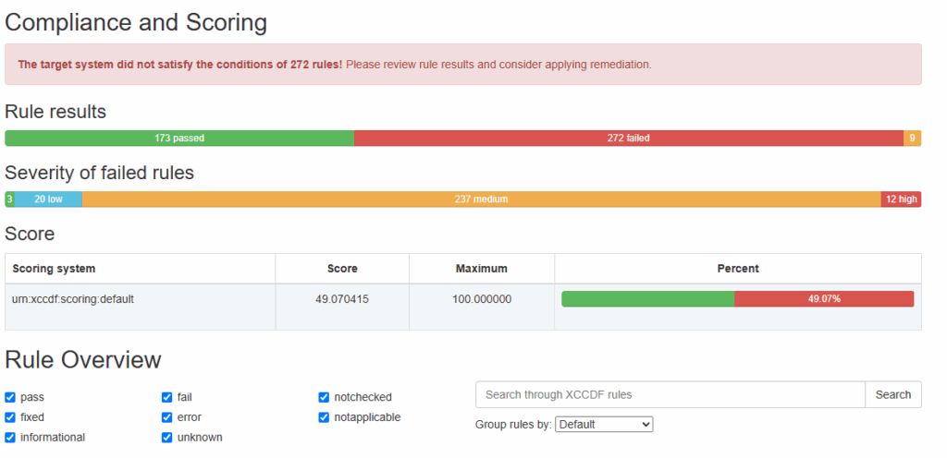Uncheck the fixed checkbox
947x458 pixels.
click(x=10, y=417)
